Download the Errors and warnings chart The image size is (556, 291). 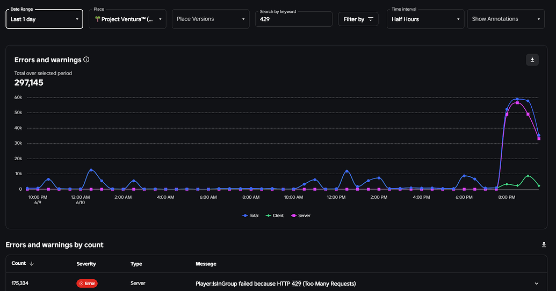click(x=532, y=60)
